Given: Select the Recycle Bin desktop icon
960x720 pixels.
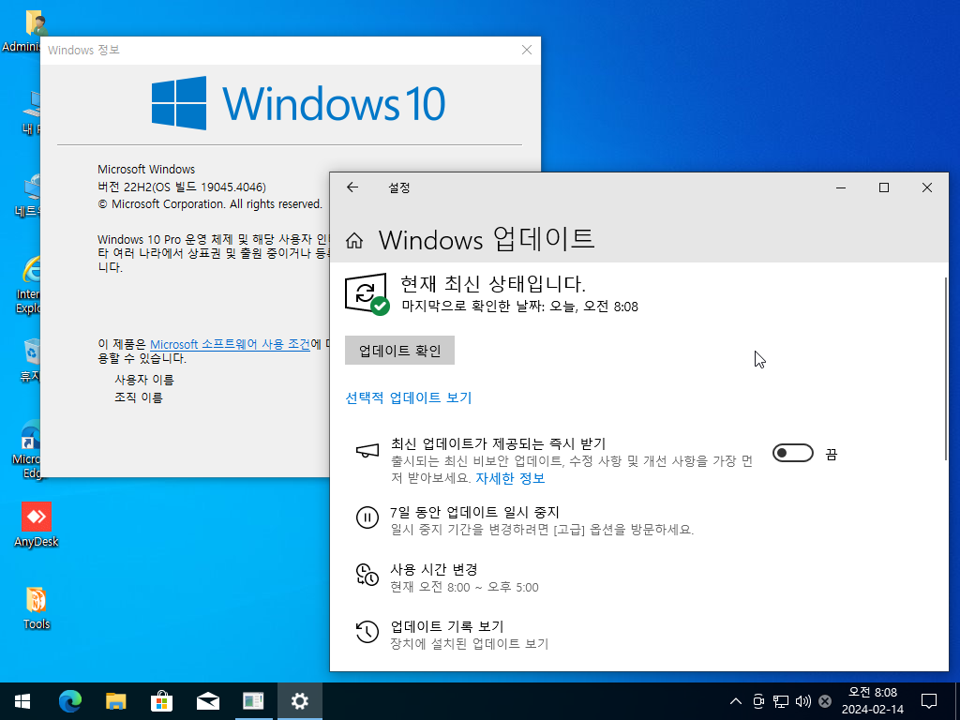Looking at the screenshot, I should pos(28,361).
